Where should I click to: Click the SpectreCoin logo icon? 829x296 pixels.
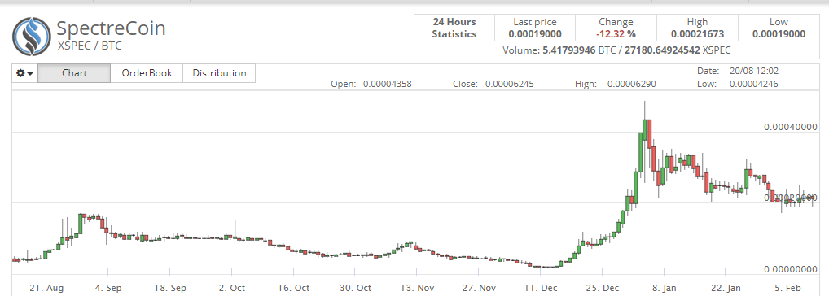point(32,37)
